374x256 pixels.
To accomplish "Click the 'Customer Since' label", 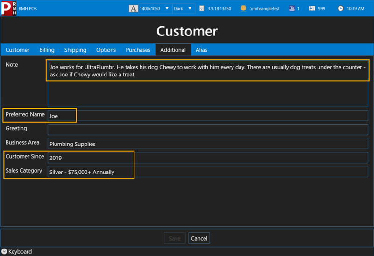I will point(25,156).
